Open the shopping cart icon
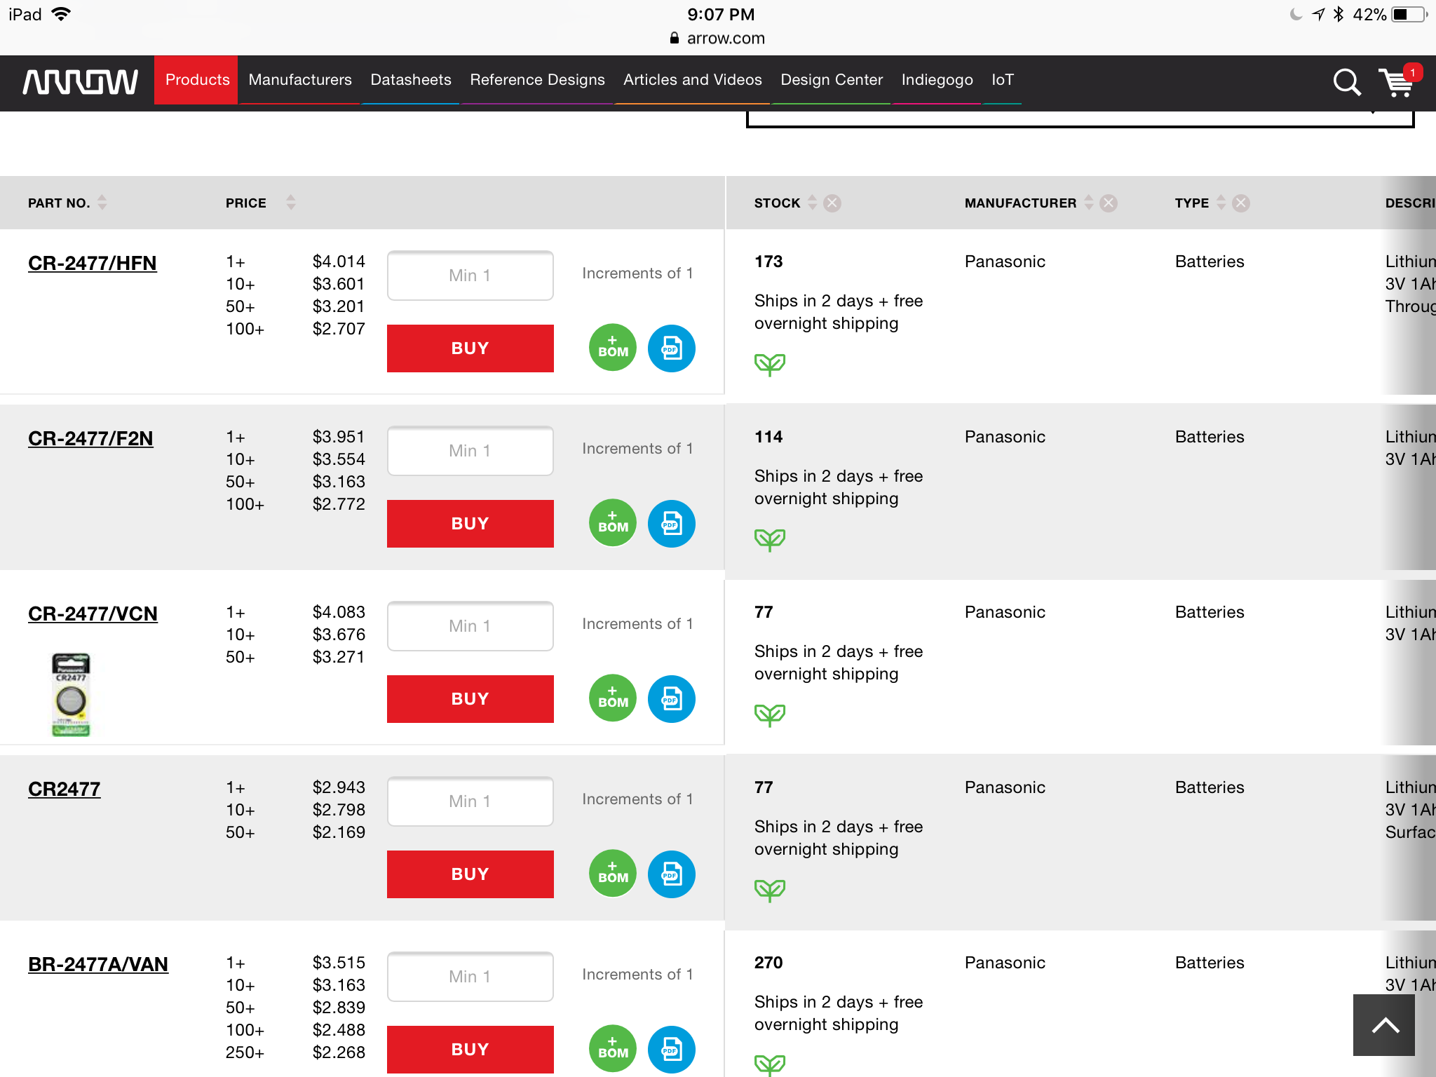 pyautogui.click(x=1397, y=82)
